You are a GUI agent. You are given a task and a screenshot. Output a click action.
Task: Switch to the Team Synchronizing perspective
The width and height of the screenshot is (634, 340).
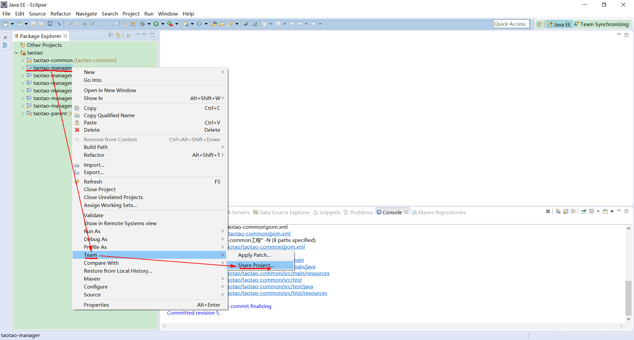click(x=601, y=24)
